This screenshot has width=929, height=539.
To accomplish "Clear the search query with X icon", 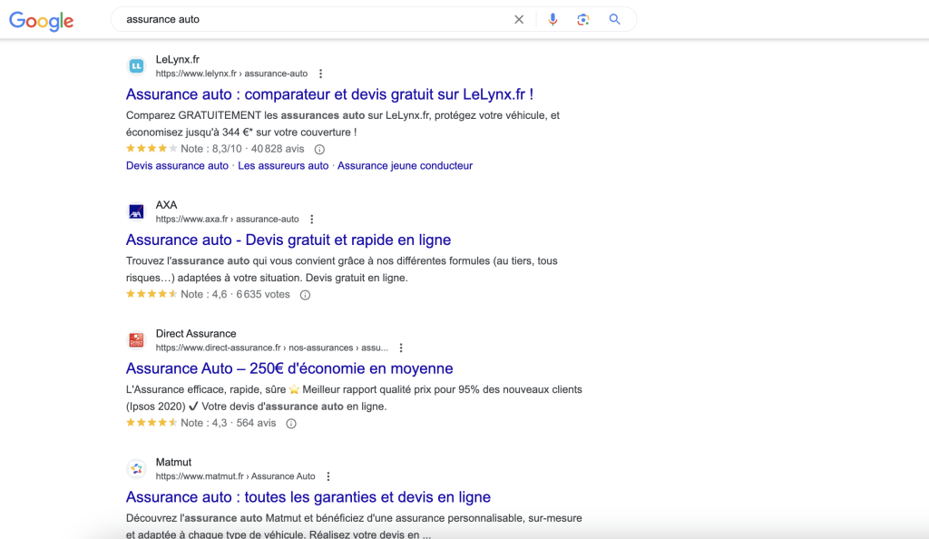I will pyautogui.click(x=519, y=19).
